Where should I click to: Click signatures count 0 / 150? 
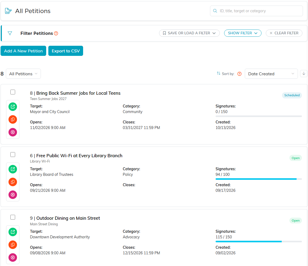click(221, 111)
